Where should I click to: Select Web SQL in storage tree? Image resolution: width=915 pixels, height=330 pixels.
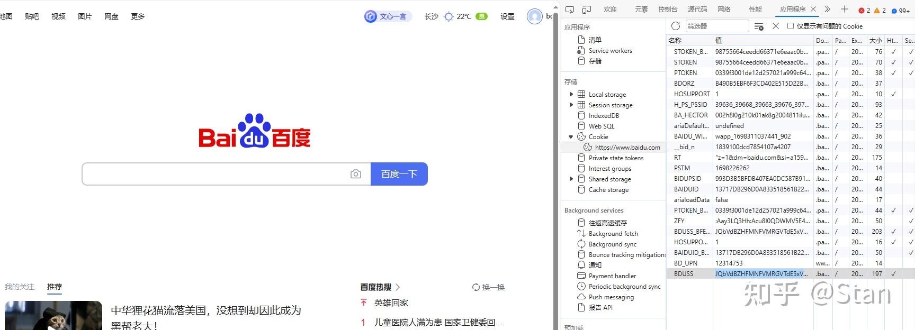tap(602, 126)
